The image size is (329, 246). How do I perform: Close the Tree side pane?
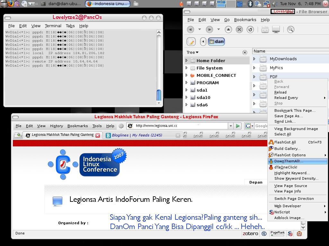pos(245,53)
